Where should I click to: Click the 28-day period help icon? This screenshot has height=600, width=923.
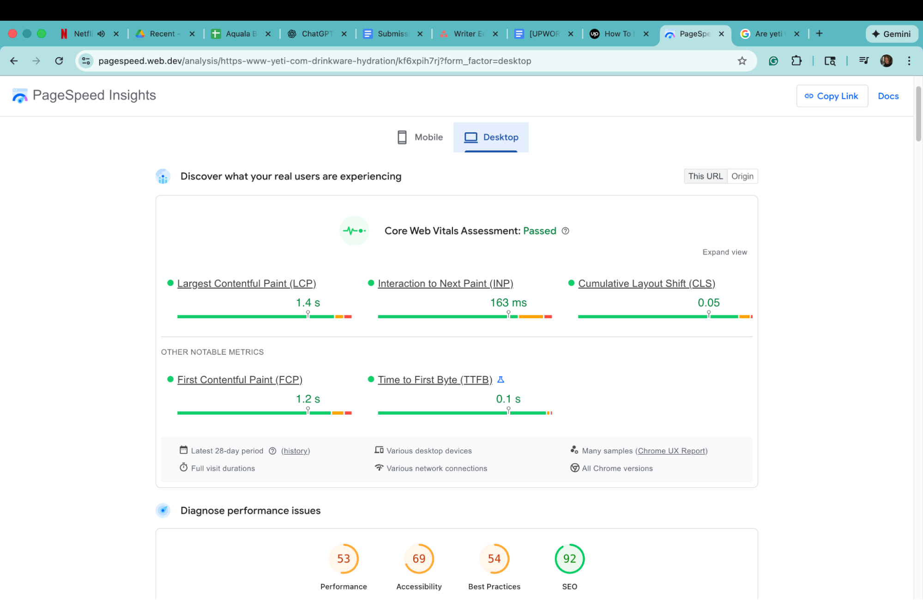pos(272,451)
